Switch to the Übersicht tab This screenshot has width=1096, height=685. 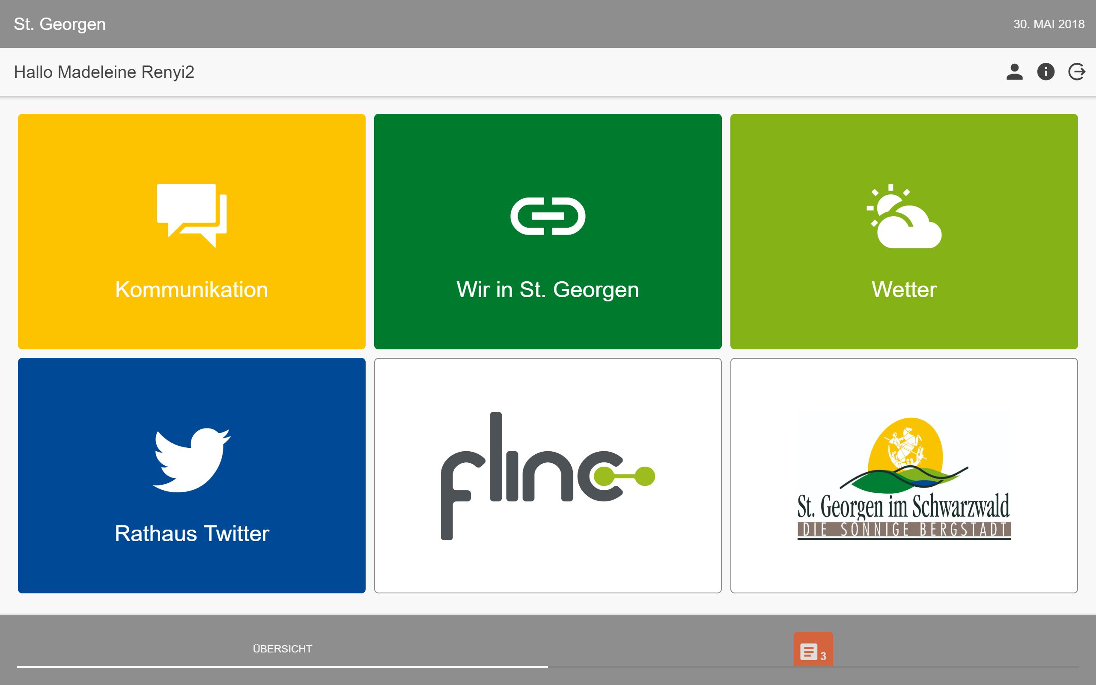pyautogui.click(x=283, y=649)
